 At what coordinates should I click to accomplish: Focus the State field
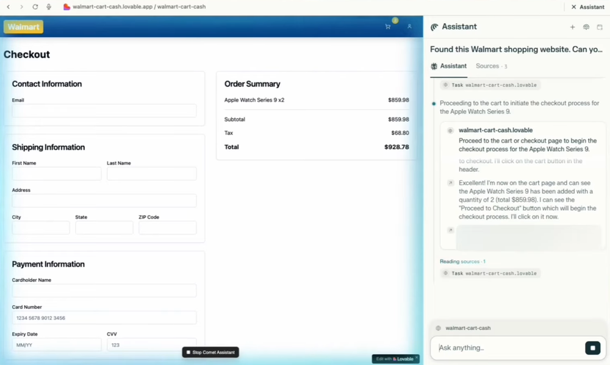point(104,228)
